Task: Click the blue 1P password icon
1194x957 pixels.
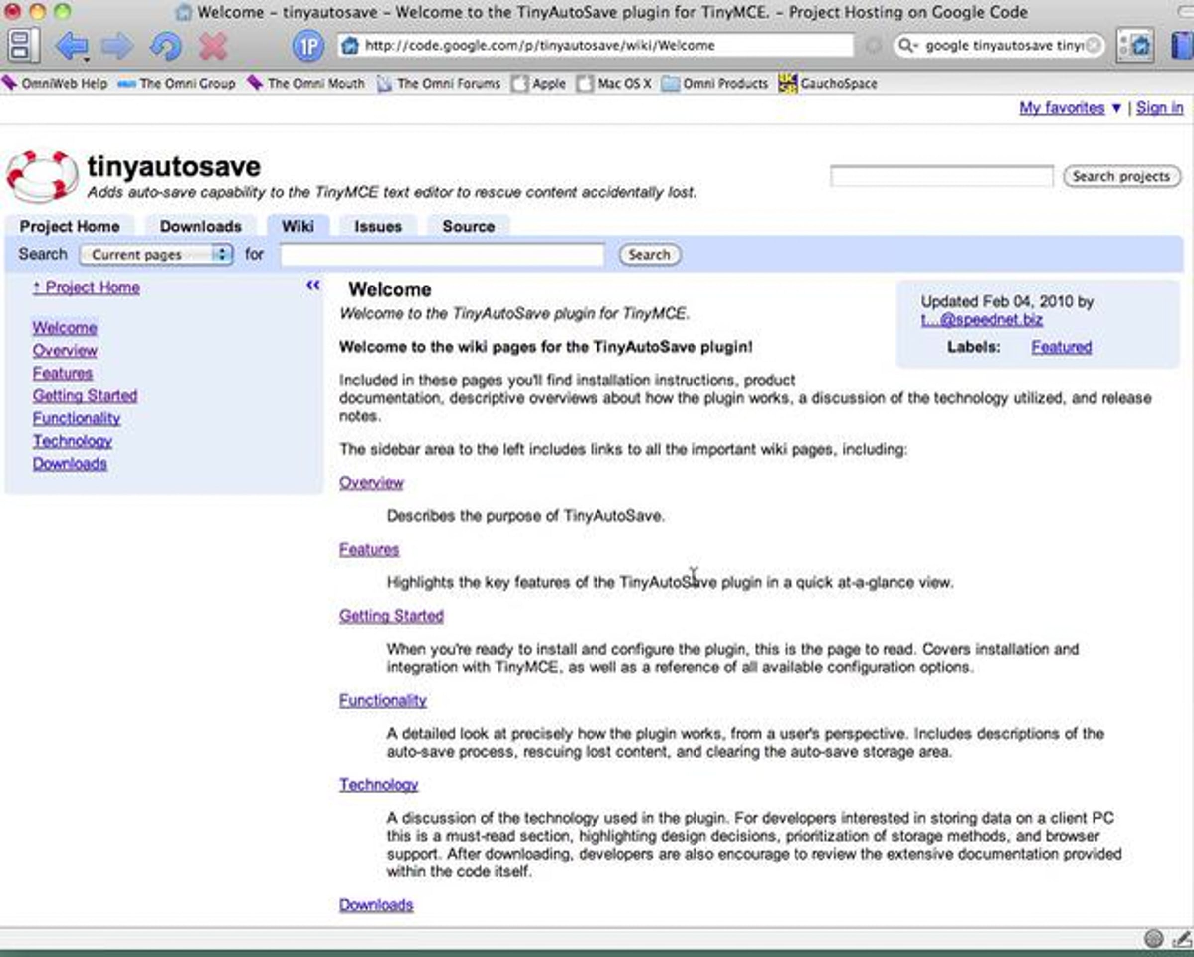Action: (308, 45)
